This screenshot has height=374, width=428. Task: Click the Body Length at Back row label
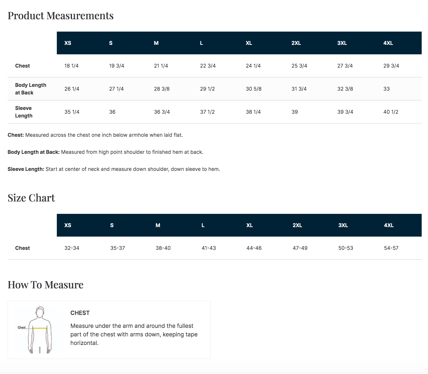point(31,89)
